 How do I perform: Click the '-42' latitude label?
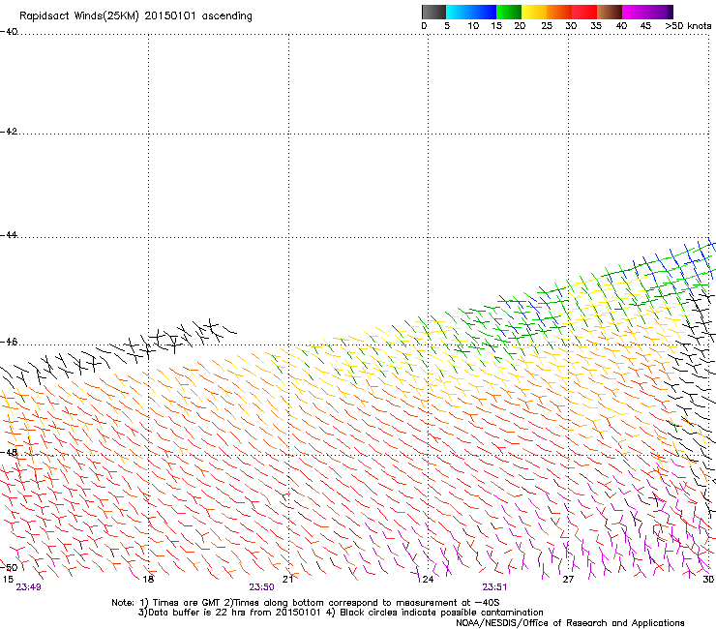coord(9,132)
